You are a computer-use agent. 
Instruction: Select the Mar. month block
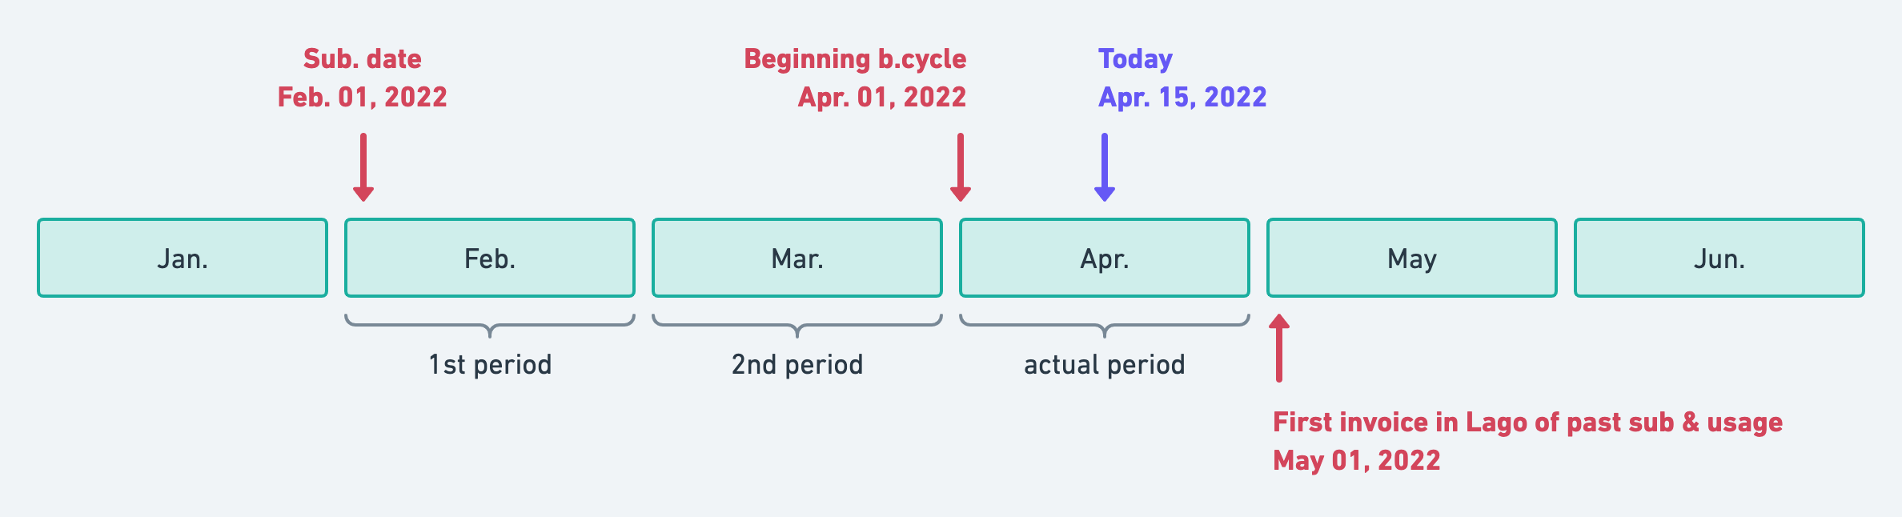[x=797, y=258]
